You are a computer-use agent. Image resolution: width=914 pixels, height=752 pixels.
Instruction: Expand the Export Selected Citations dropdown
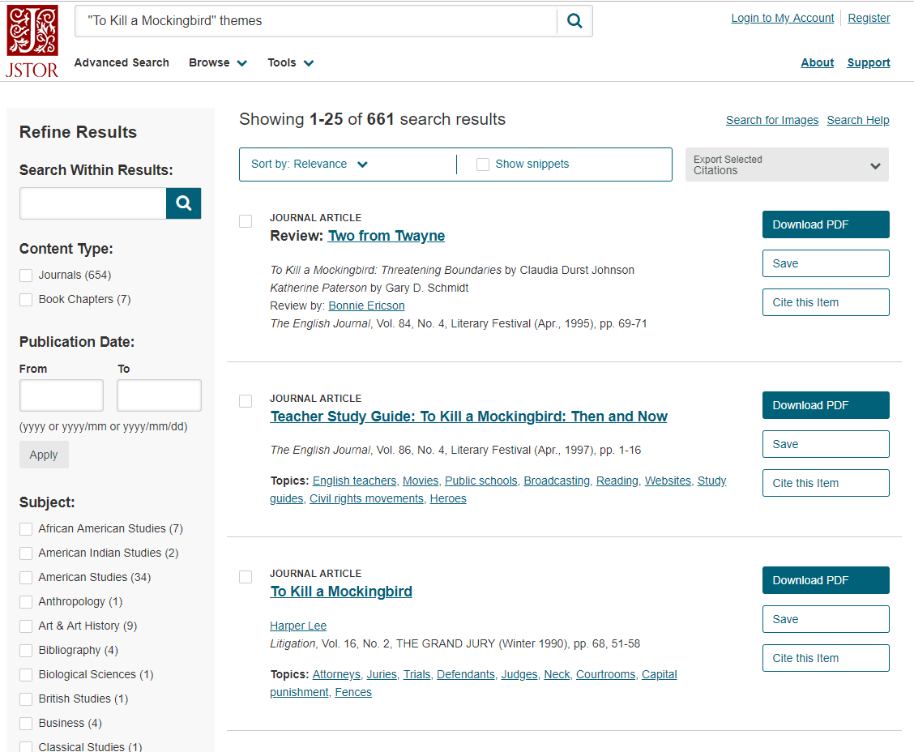[x=786, y=164]
